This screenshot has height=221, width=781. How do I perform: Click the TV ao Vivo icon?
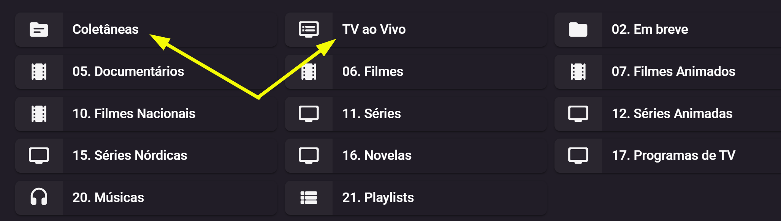tap(309, 30)
